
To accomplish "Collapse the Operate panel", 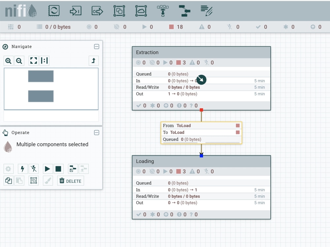I will (x=96, y=132).
